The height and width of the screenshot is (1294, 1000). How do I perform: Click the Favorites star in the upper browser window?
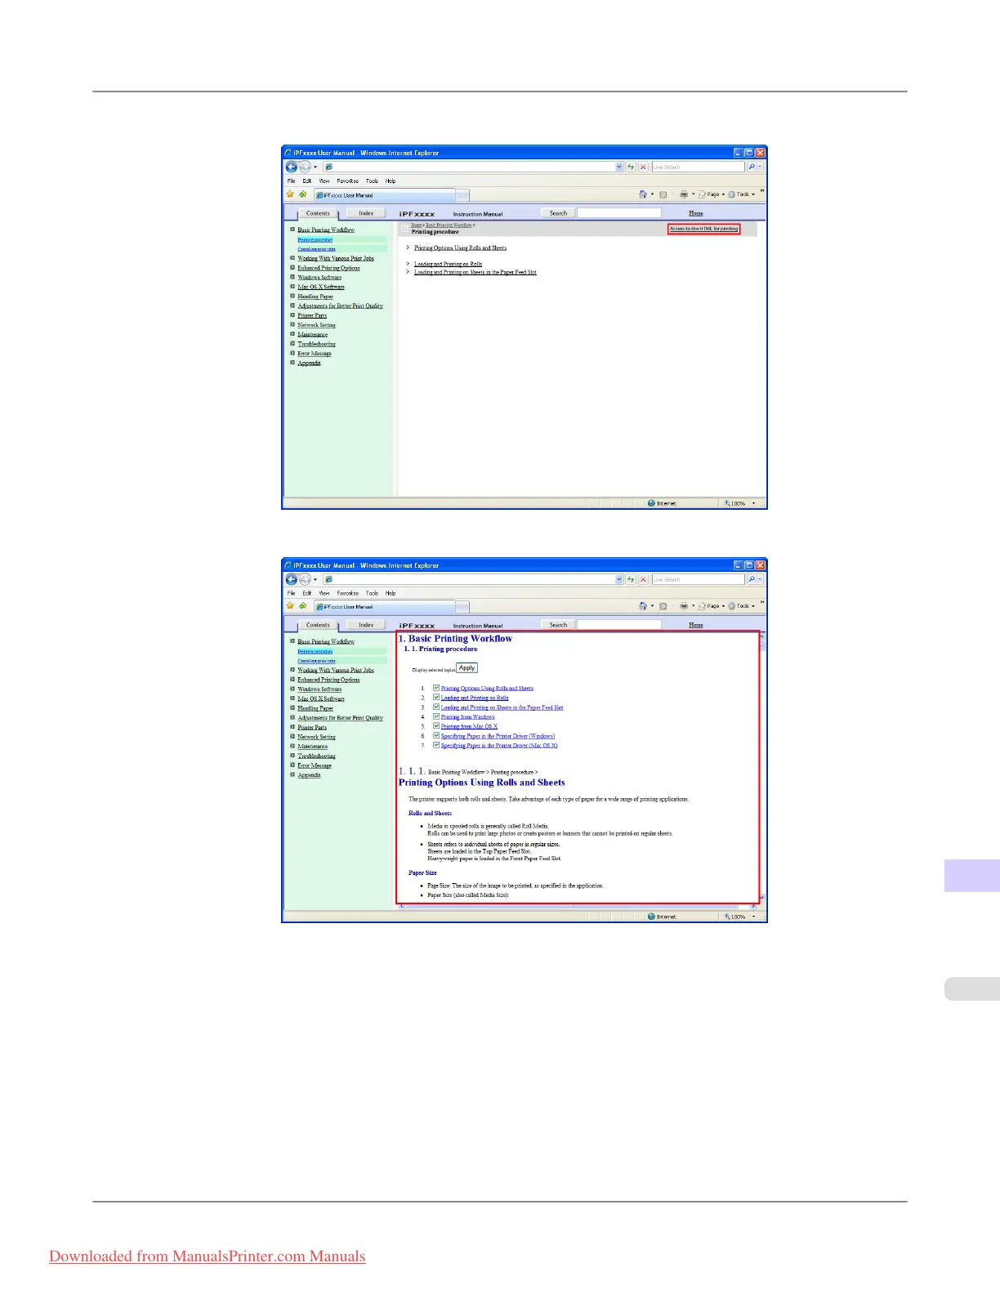click(290, 194)
